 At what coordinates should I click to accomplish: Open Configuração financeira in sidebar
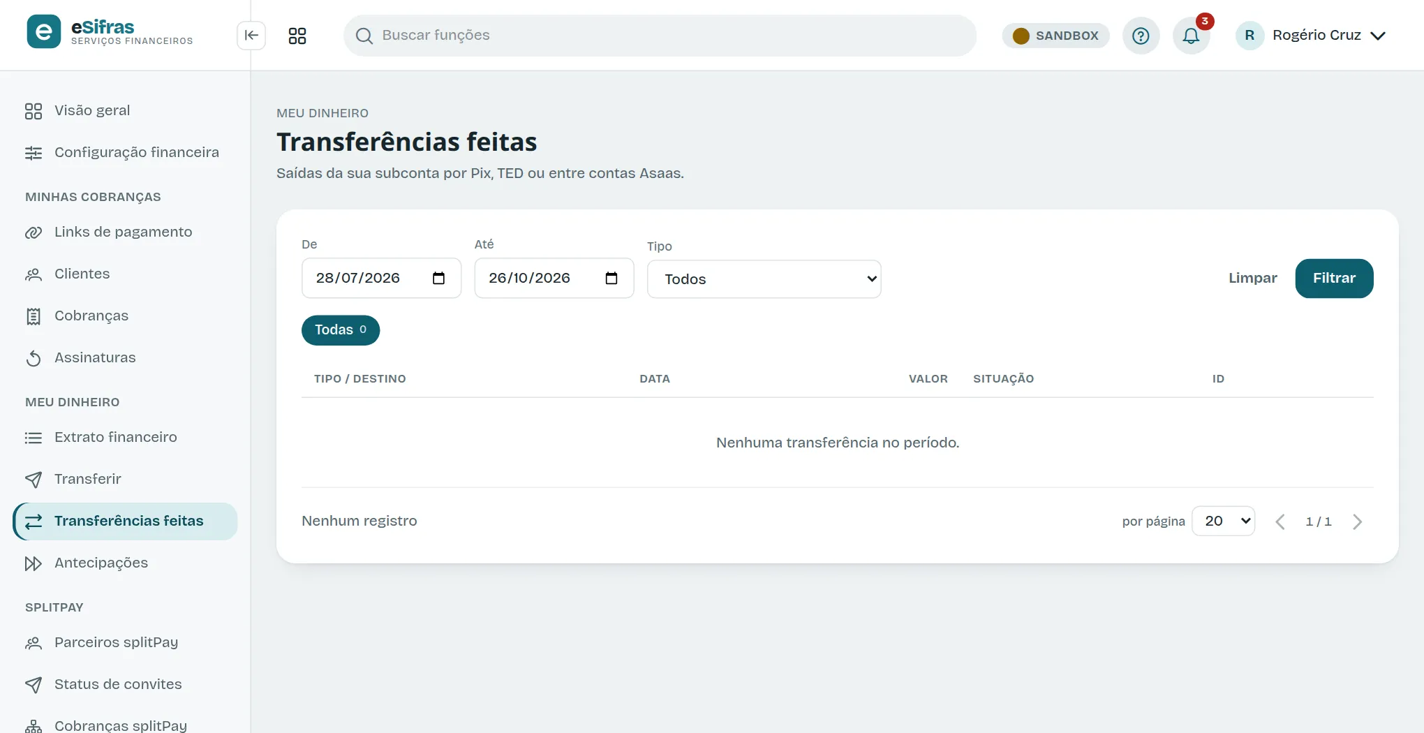pos(126,153)
